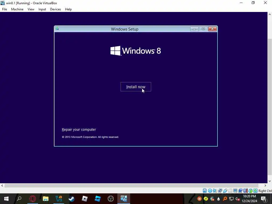The width and height of the screenshot is (272, 204).
Task: Launch Steam from taskbar
Action: 72,199
